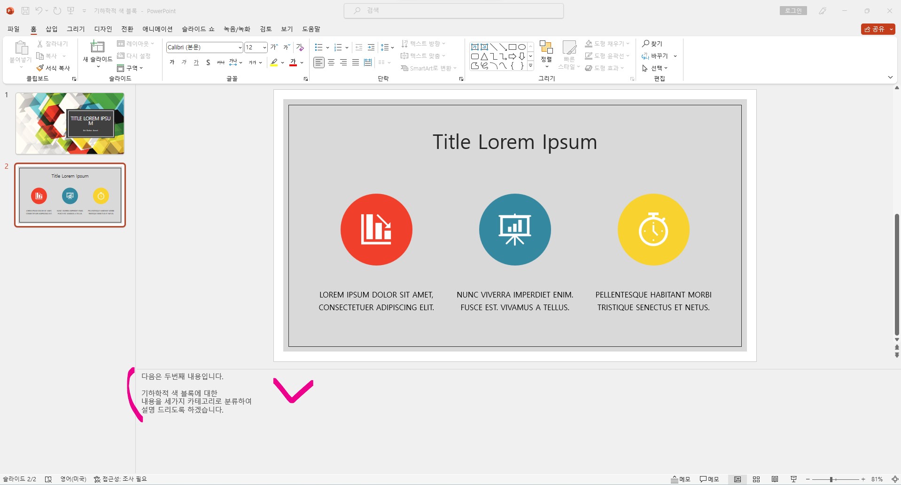Open the Transitions (전환) tab
Image resolution: width=901 pixels, height=485 pixels.
[x=127, y=29]
